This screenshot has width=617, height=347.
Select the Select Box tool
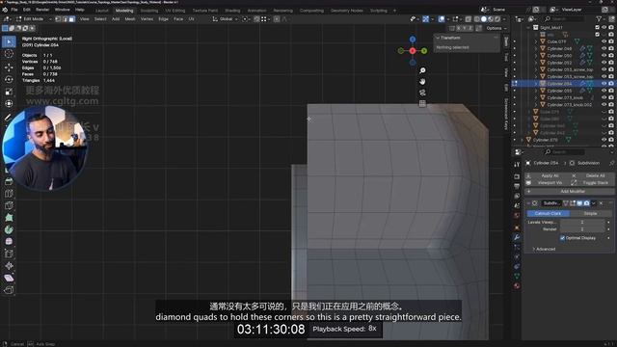click(x=9, y=41)
